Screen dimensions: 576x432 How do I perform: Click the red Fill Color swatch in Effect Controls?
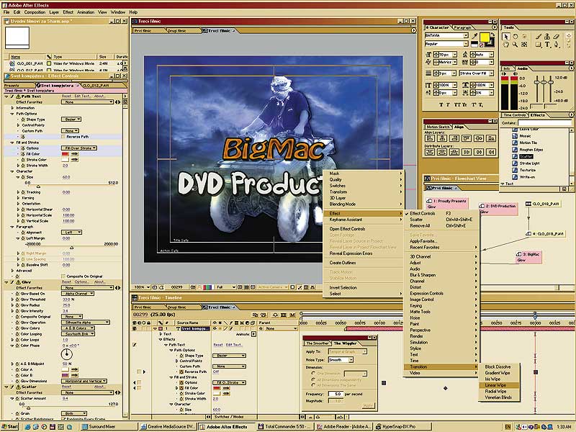click(x=65, y=154)
